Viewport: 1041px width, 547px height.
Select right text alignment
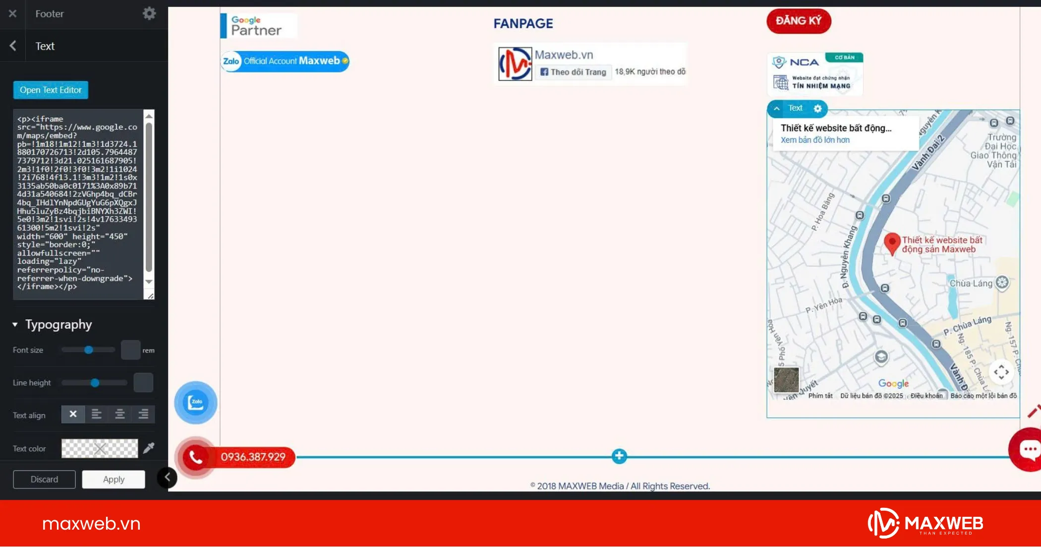click(143, 414)
